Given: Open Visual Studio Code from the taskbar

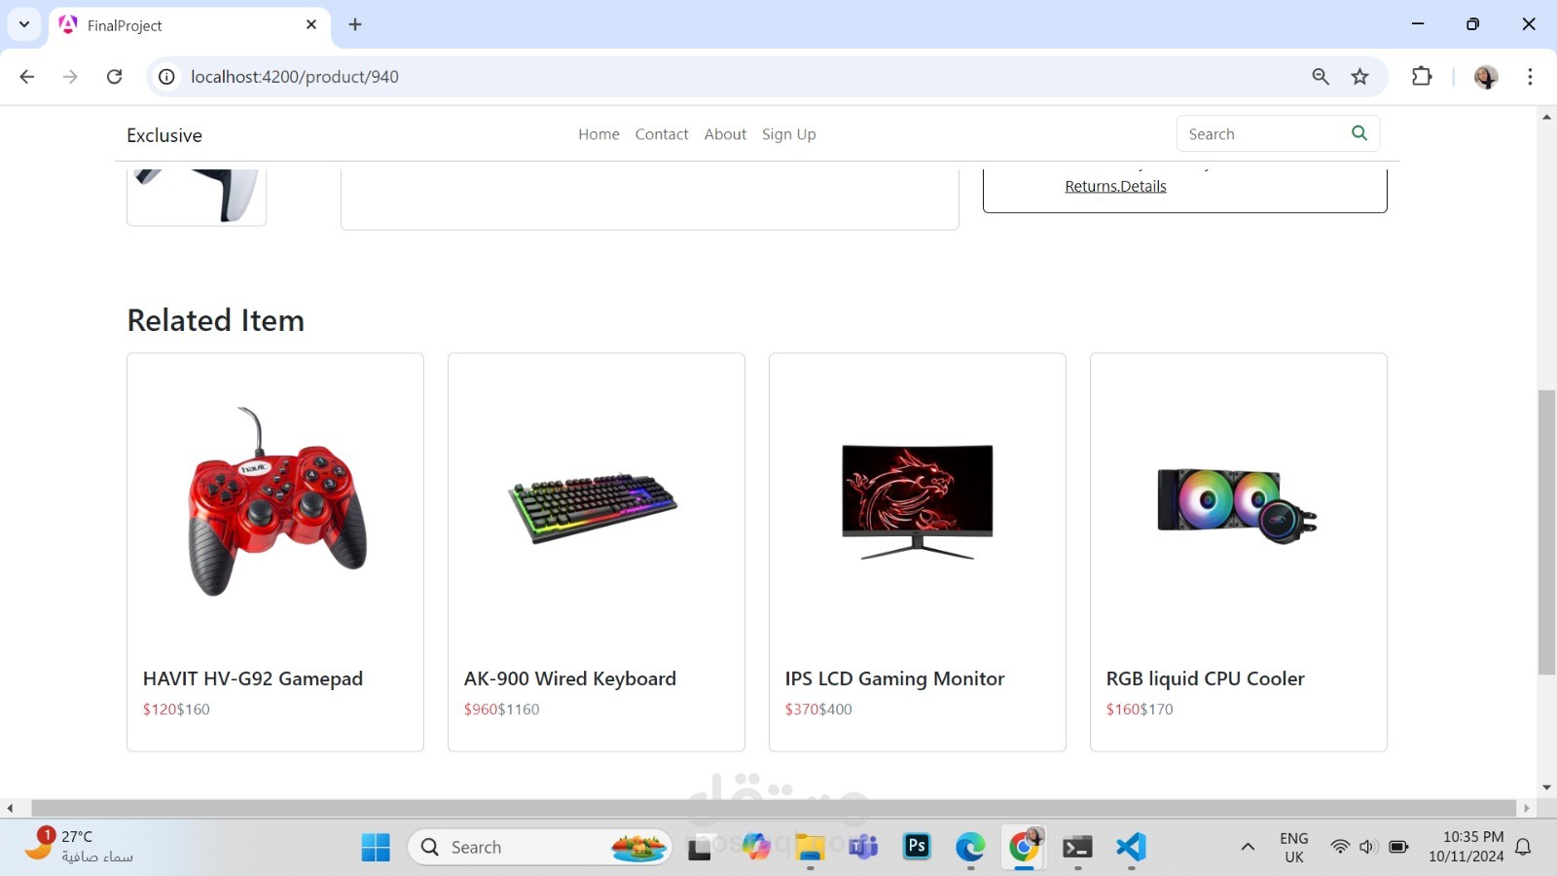Looking at the screenshot, I should tap(1131, 847).
